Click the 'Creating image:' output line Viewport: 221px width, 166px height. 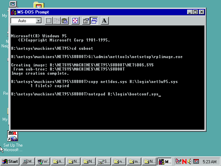(x=82, y=65)
